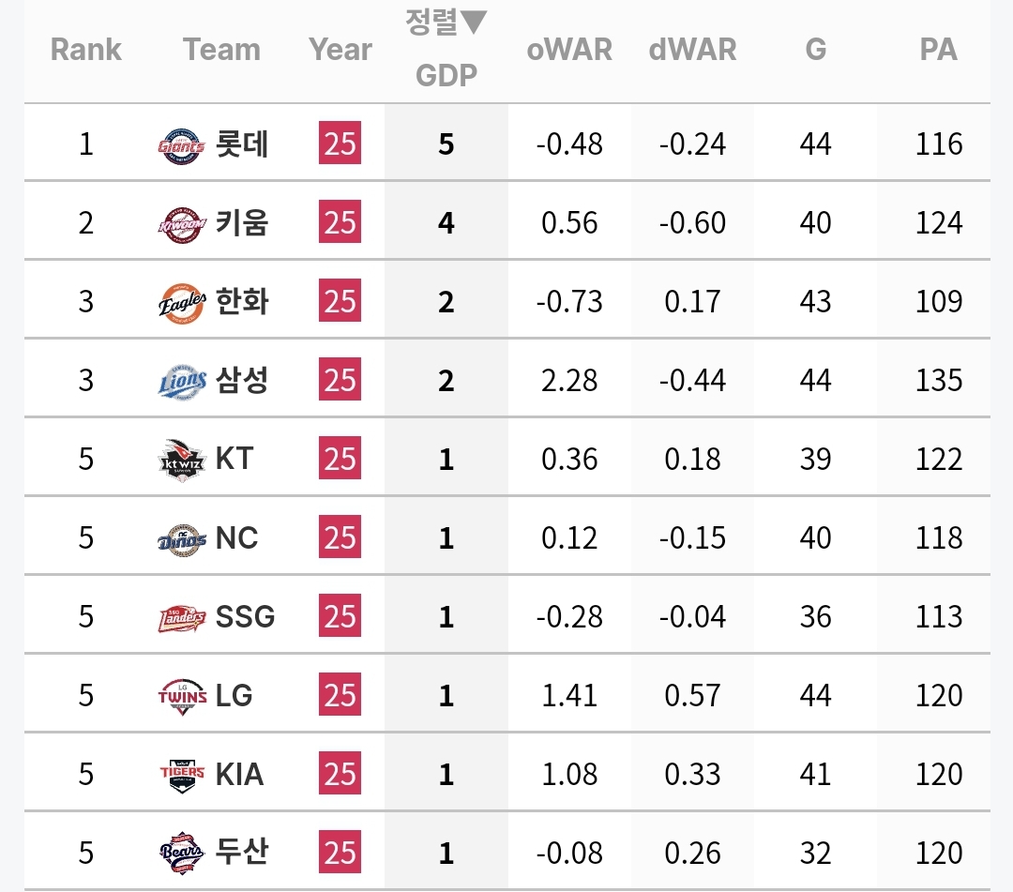Click the SSG Landers team logo
This screenshot has height=892, width=1013.
[x=182, y=617]
